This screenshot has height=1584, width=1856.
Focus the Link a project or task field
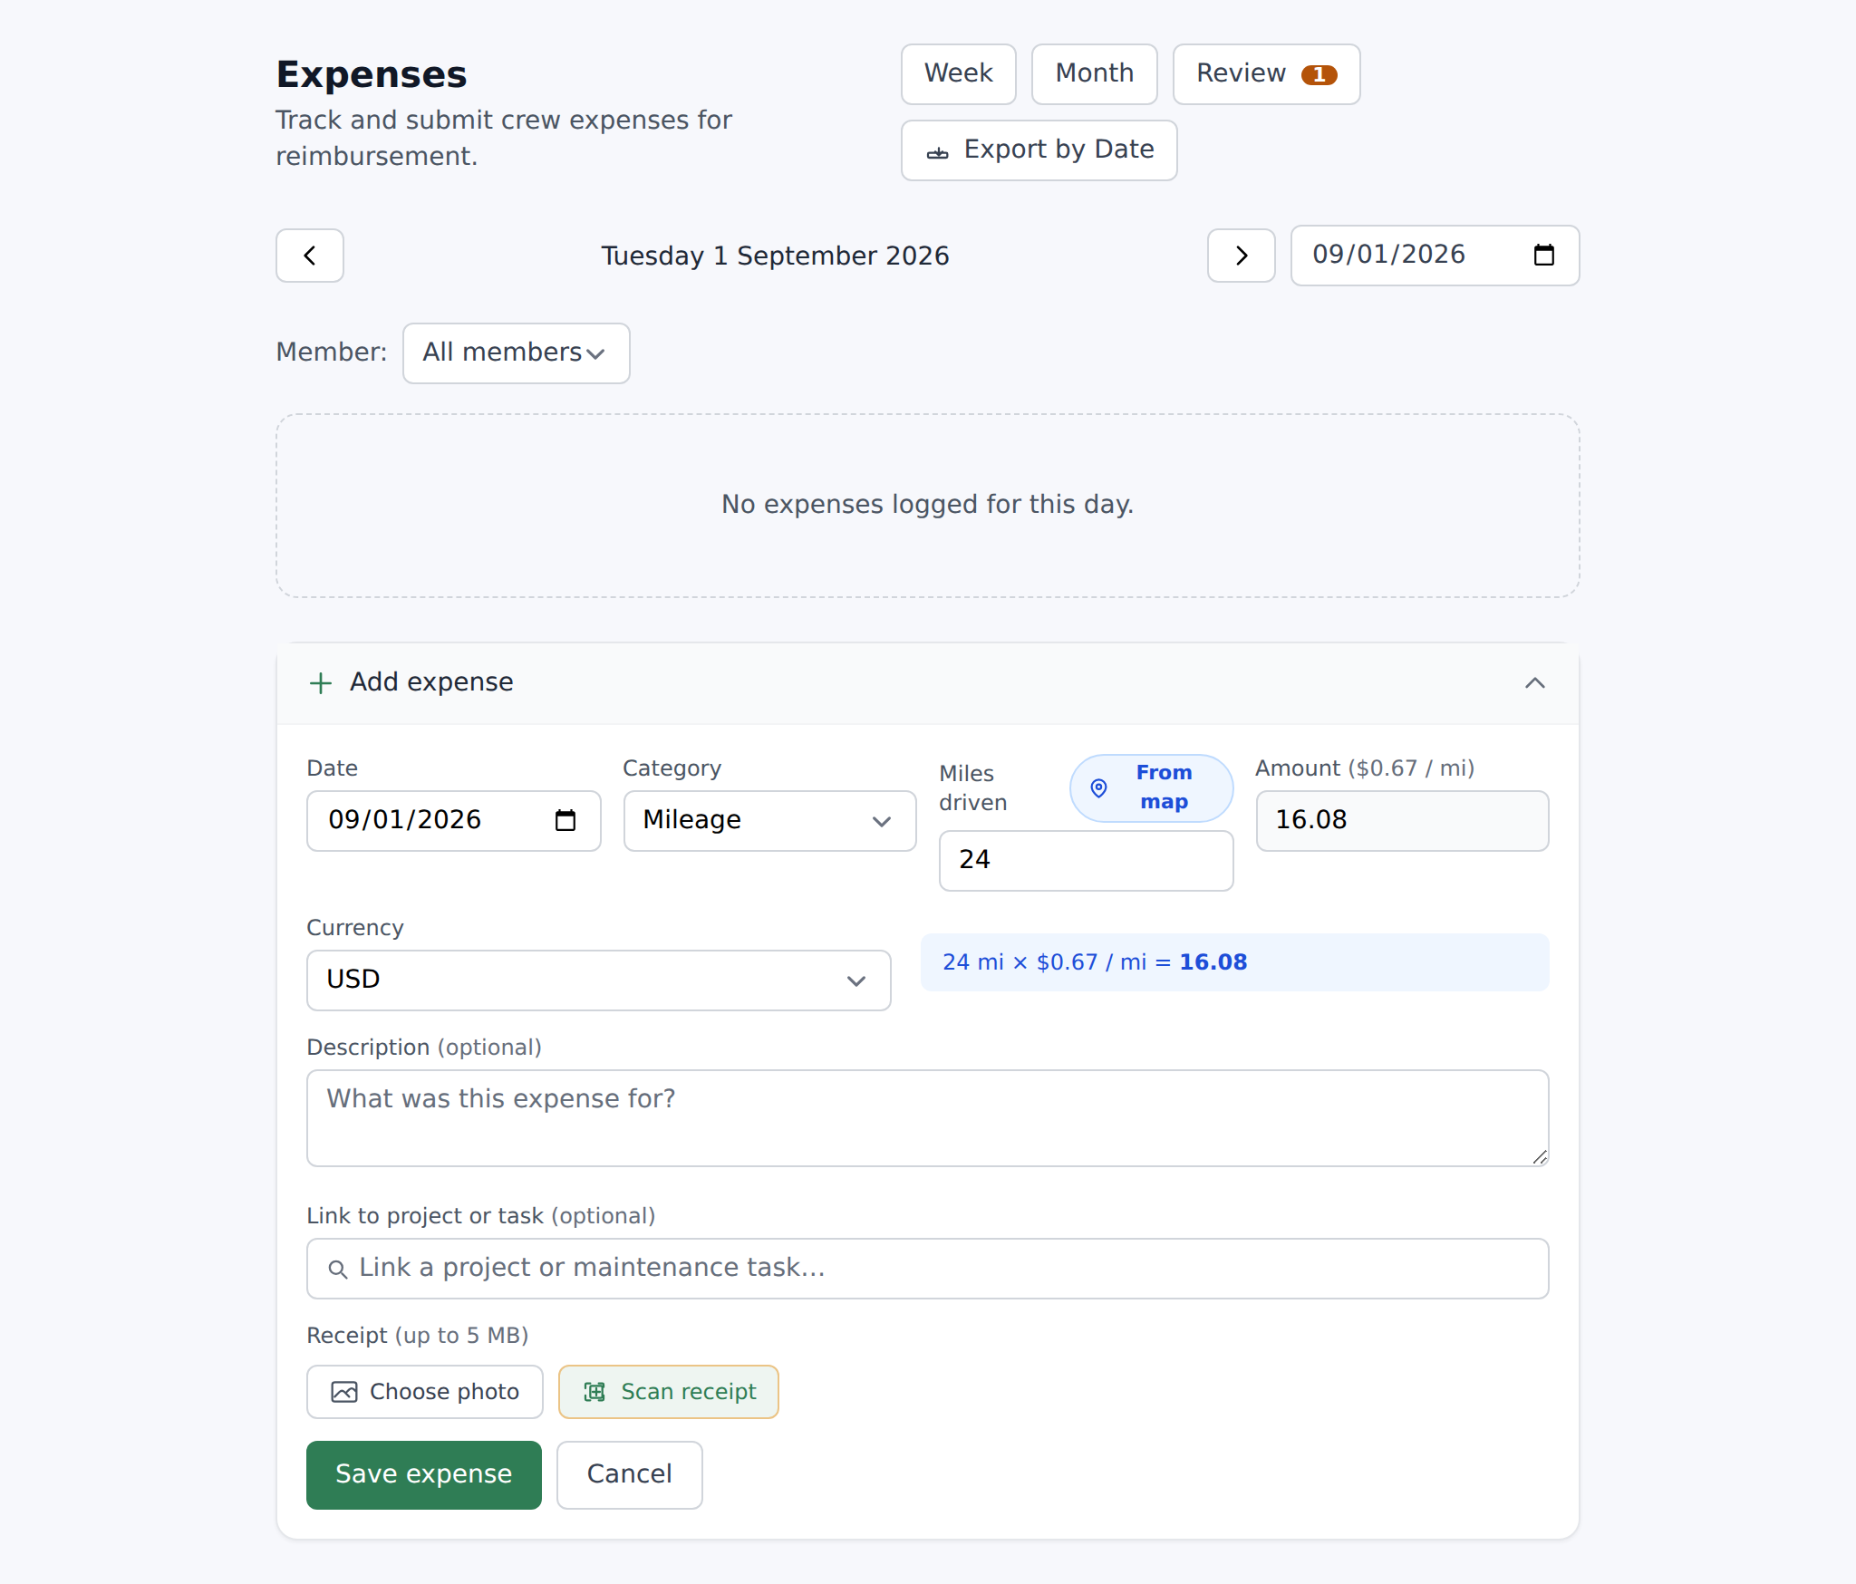click(927, 1269)
